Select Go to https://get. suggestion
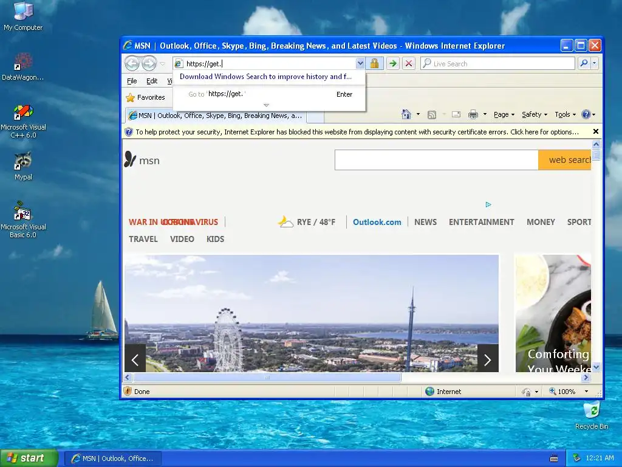Image resolution: width=622 pixels, height=467 pixels. click(269, 94)
